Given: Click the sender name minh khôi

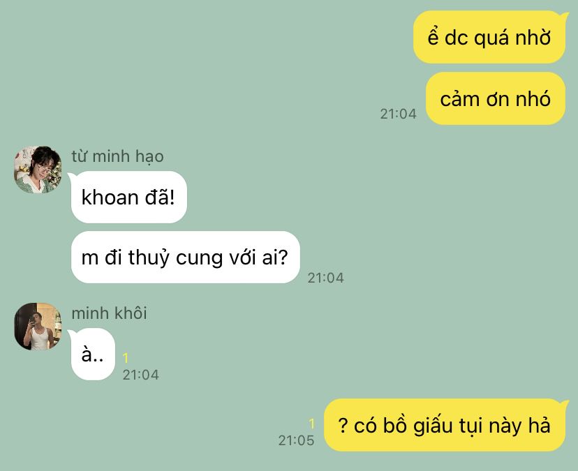Looking at the screenshot, I should click(x=109, y=313).
